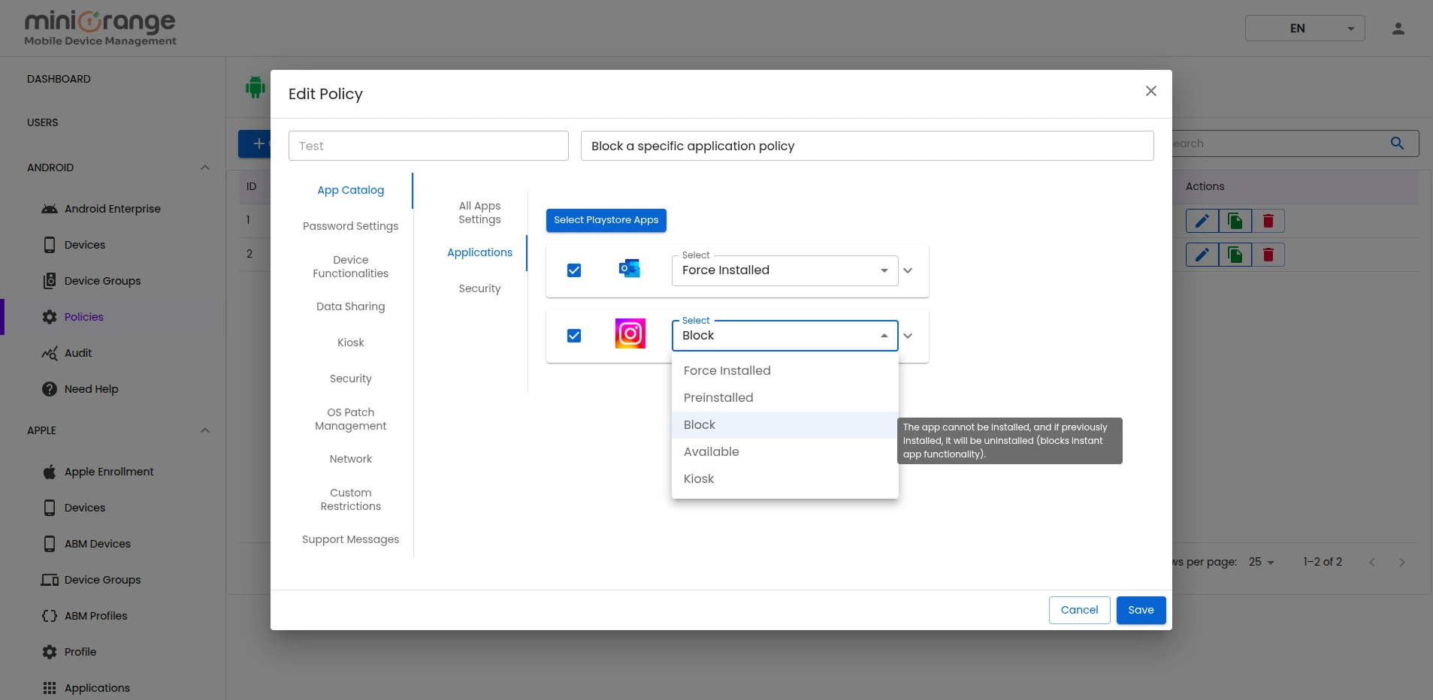Toggle the Device Groups item under Android
The height and width of the screenshot is (700, 1433).
click(101, 281)
